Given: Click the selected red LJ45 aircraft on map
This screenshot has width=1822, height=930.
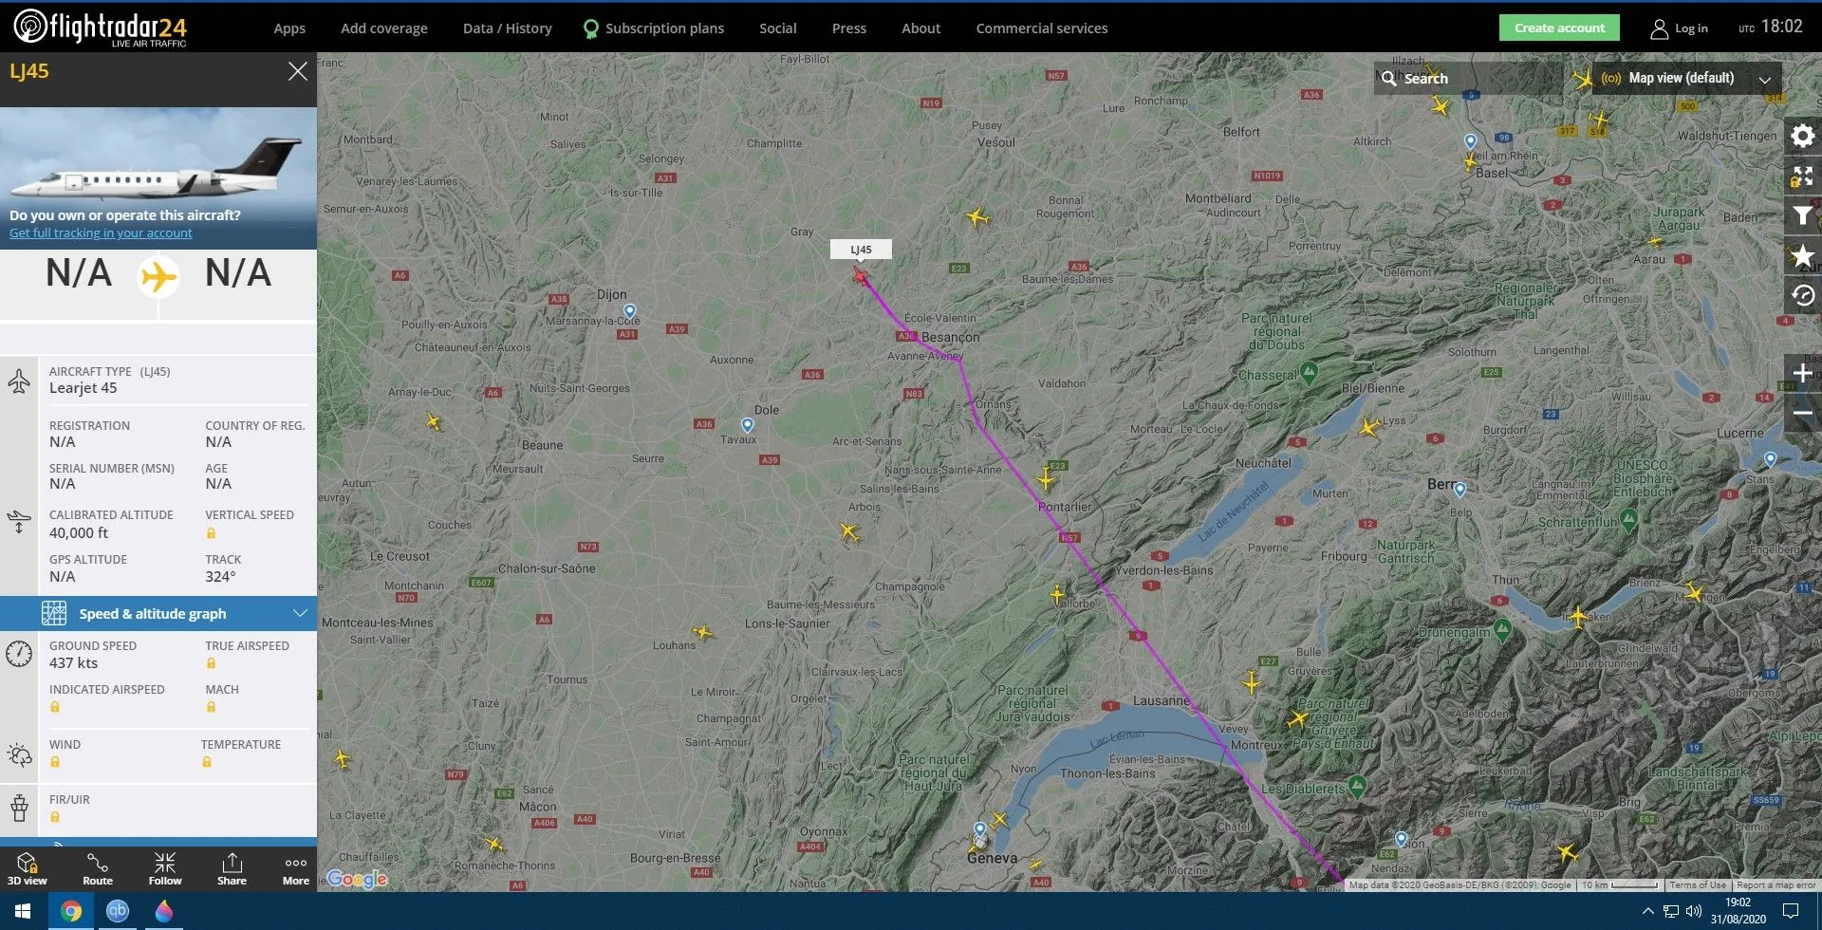Looking at the screenshot, I should pyautogui.click(x=860, y=276).
